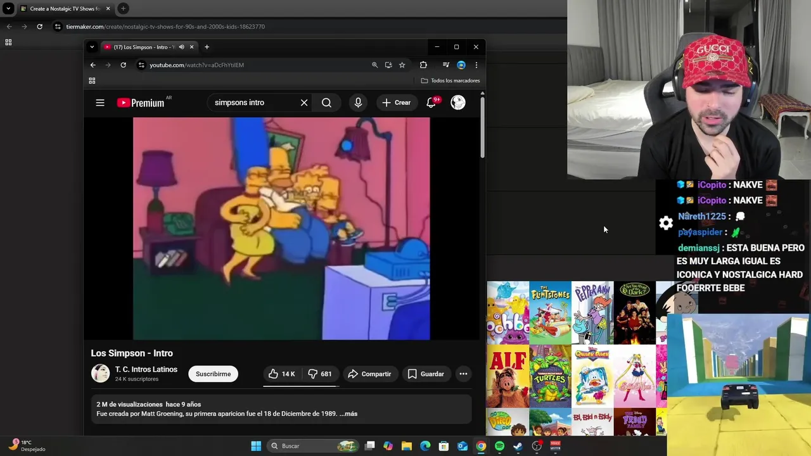Mute the Los Simpson tab audio
The width and height of the screenshot is (811, 456).
pyautogui.click(x=181, y=47)
